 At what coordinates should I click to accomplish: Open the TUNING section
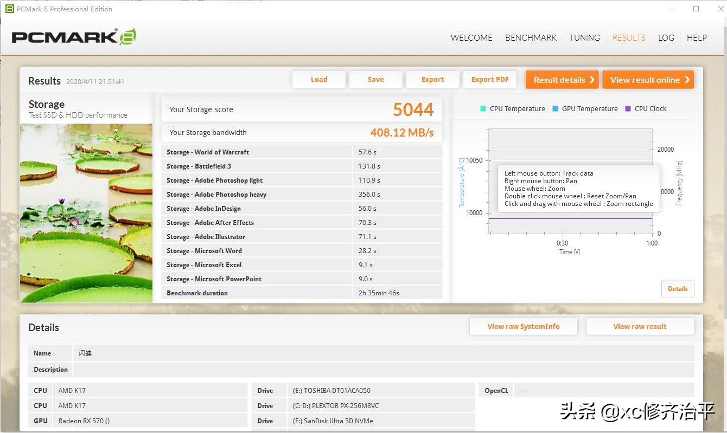pyautogui.click(x=584, y=37)
